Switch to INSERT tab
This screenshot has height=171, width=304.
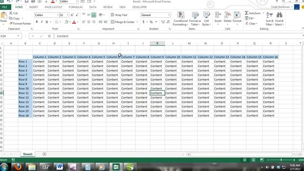click(34, 7)
